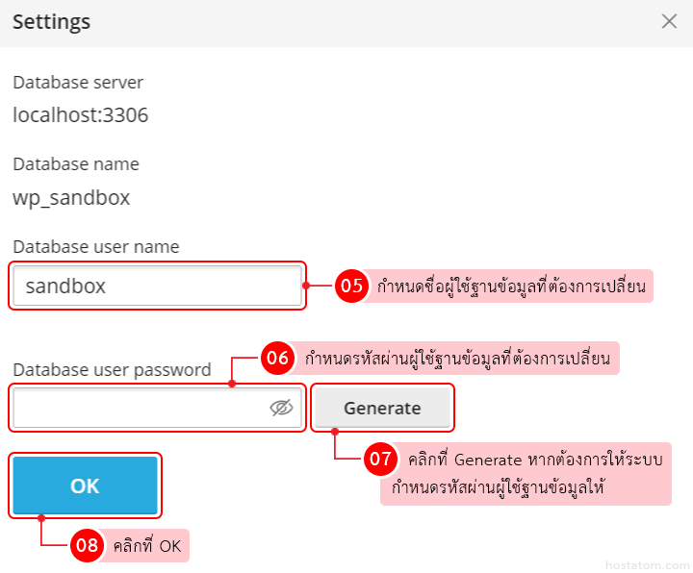Click the wp_sandbox database name value

(x=71, y=199)
